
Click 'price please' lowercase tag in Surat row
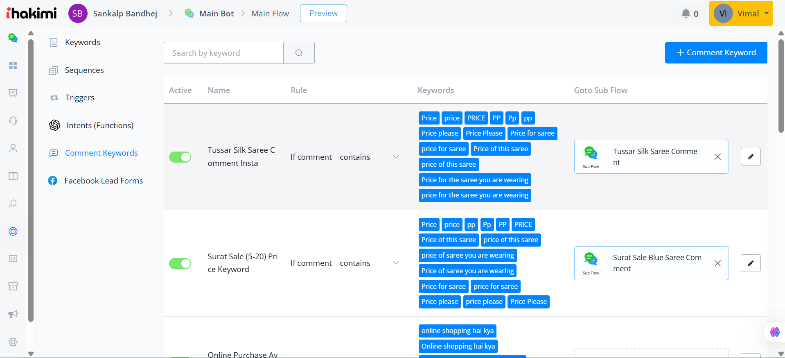(x=484, y=302)
